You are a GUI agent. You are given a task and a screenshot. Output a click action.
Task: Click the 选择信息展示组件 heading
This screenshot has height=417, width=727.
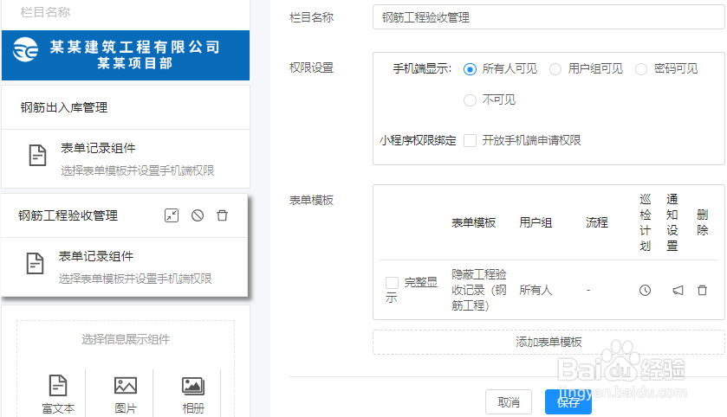pos(126,339)
